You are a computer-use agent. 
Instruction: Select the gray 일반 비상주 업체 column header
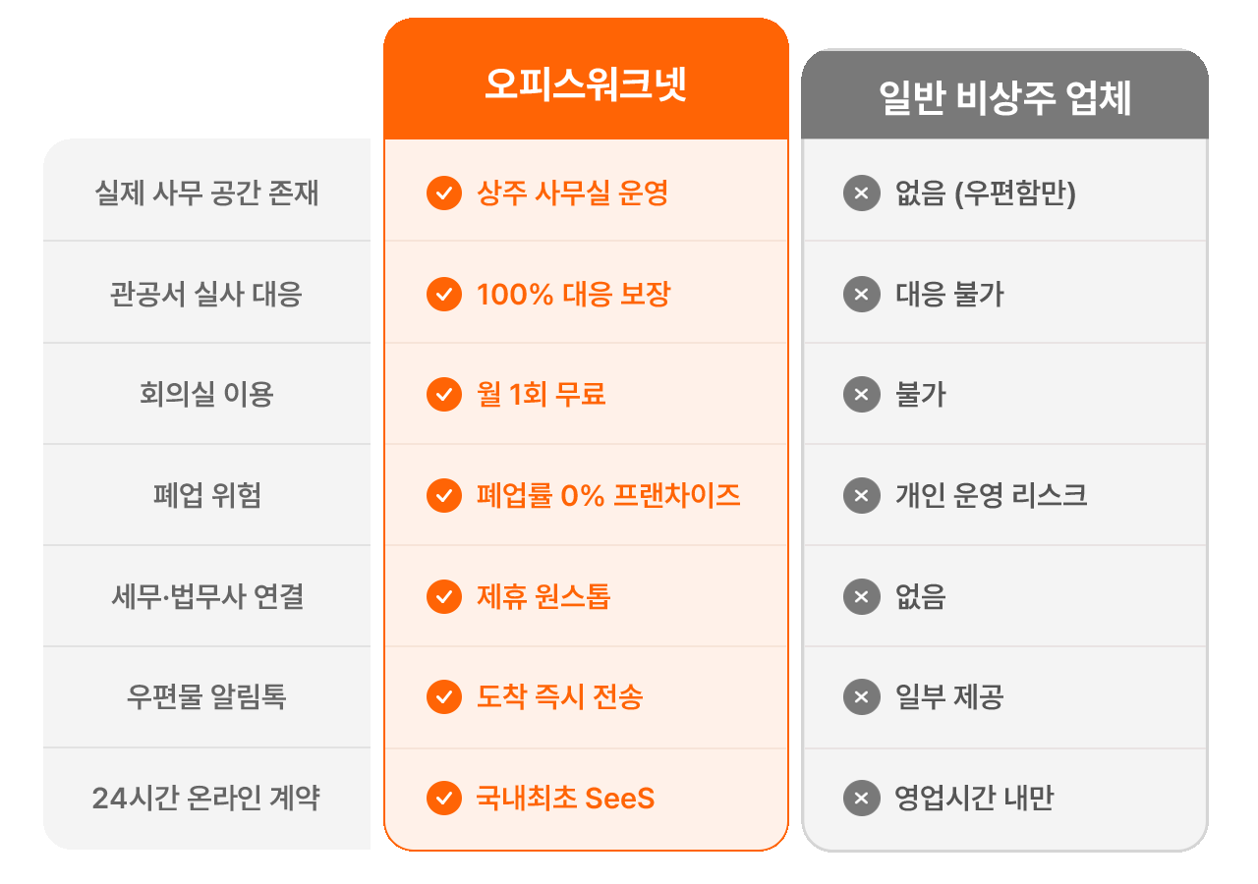pos(1004,95)
